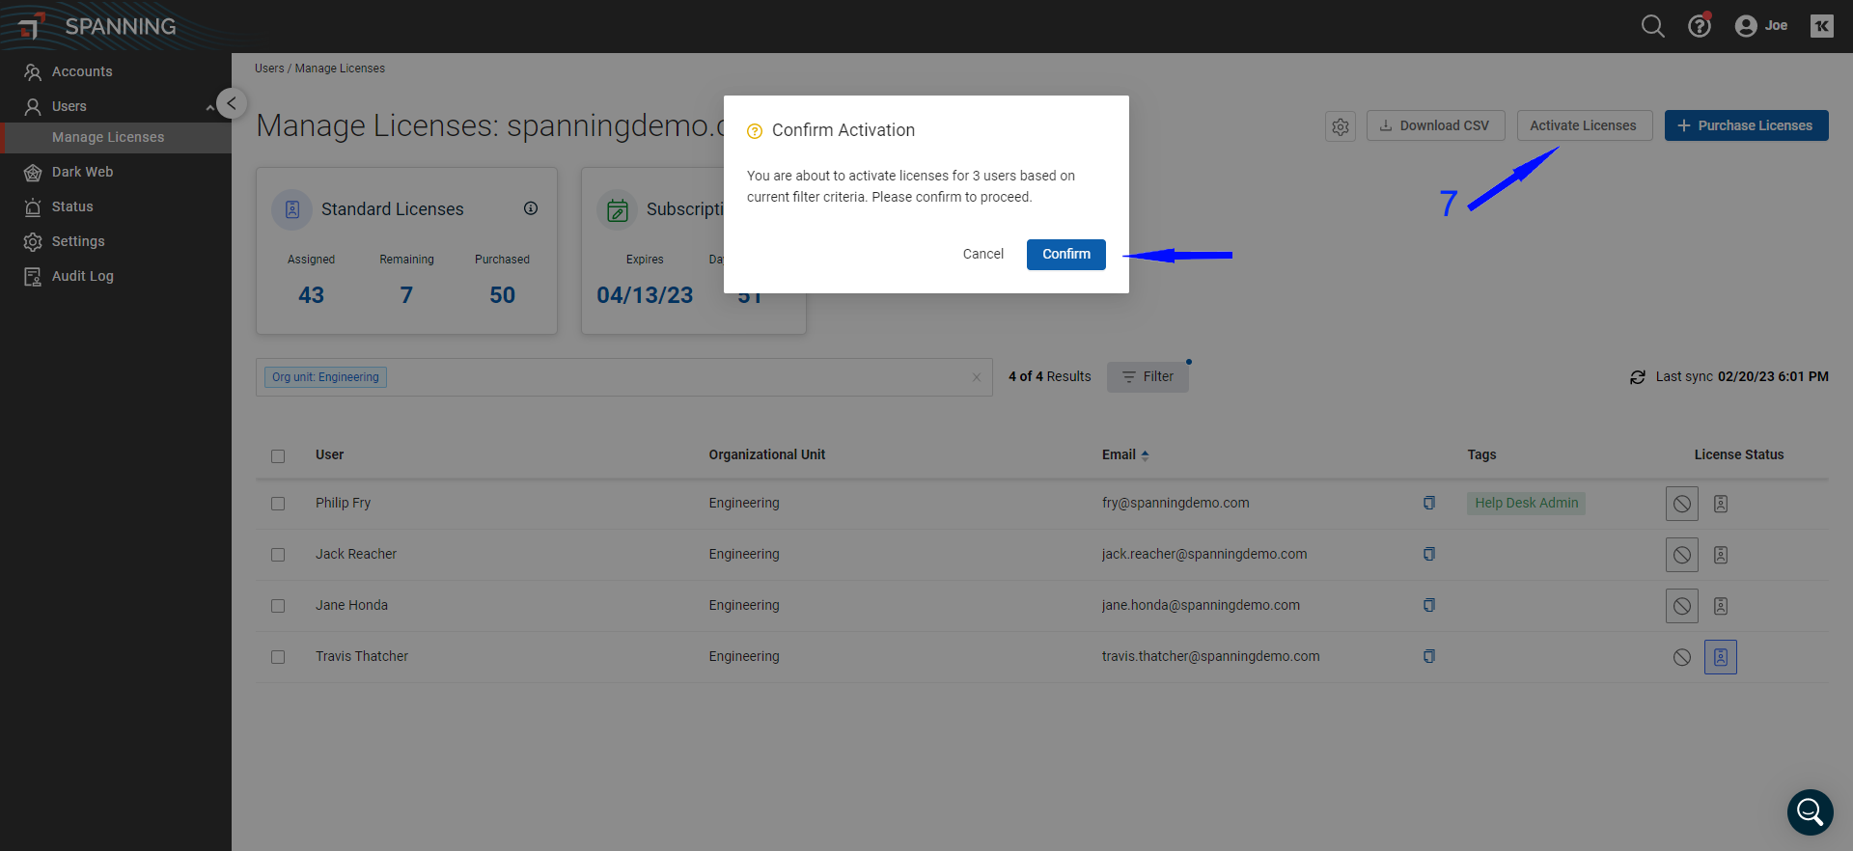The width and height of the screenshot is (1853, 851).
Task: Click the Standard Licenses info icon
Action: tap(531, 208)
